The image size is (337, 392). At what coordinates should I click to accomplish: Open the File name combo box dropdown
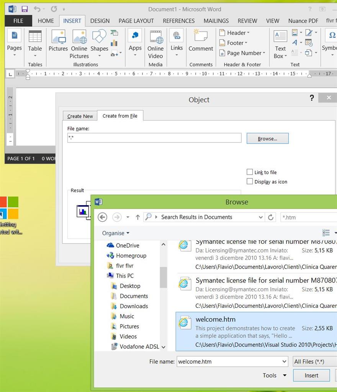pos(284,361)
